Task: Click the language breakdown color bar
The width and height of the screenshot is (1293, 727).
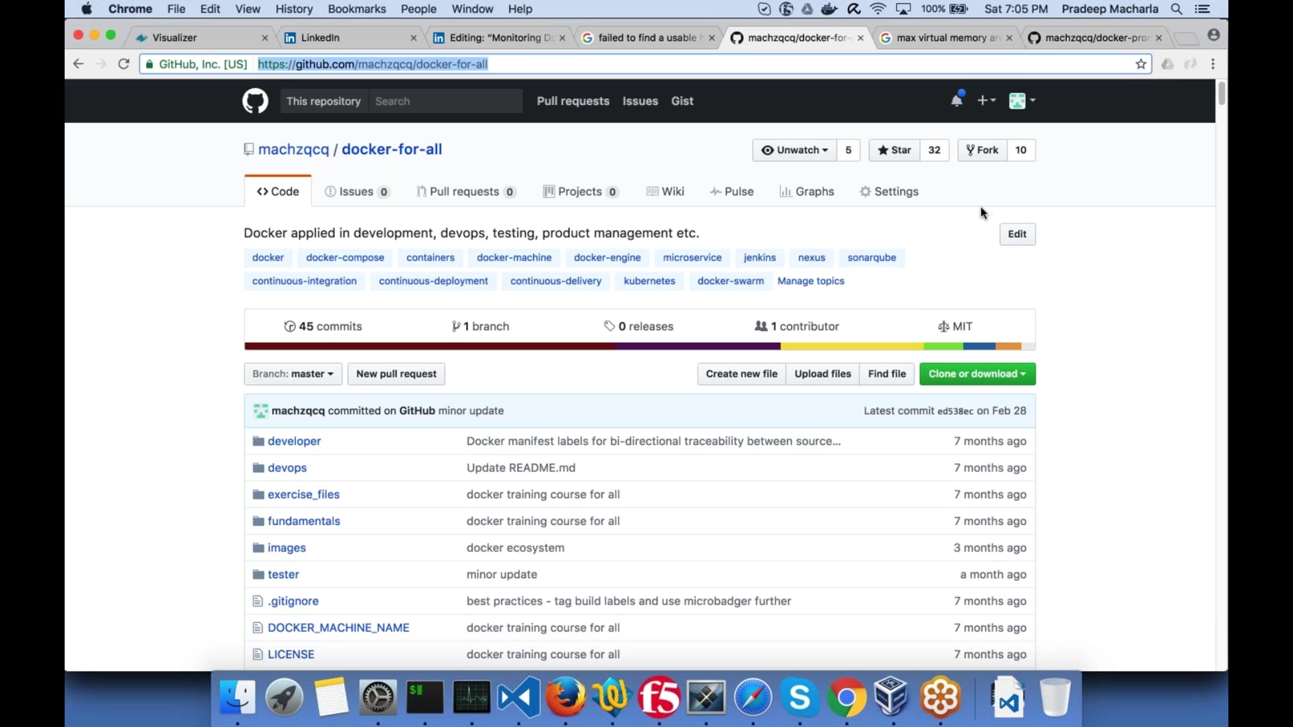Action: pyautogui.click(x=639, y=346)
